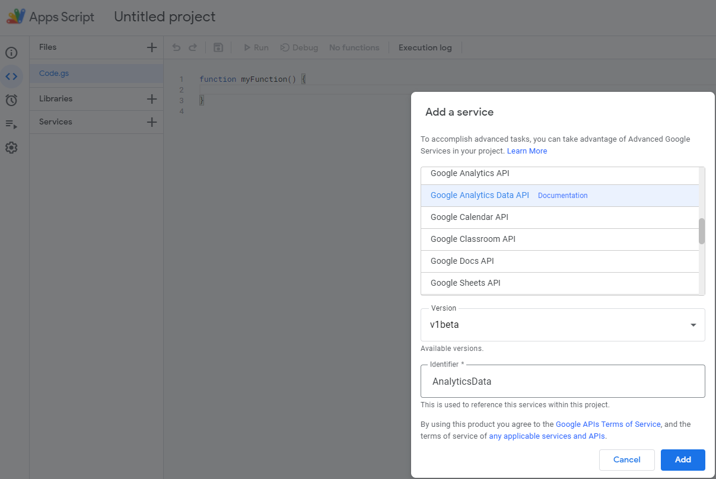
Task: Click the Add button
Action: point(683,460)
